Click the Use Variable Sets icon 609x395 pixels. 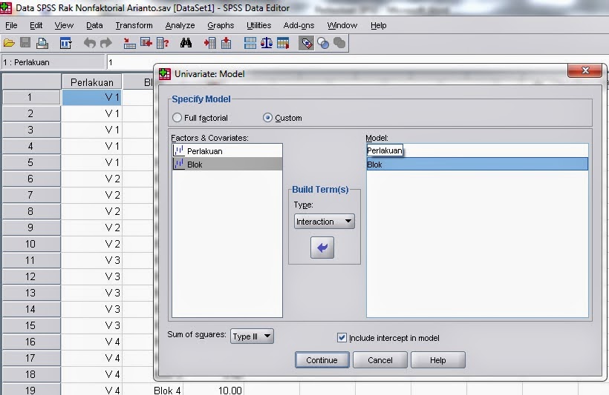point(323,43)
